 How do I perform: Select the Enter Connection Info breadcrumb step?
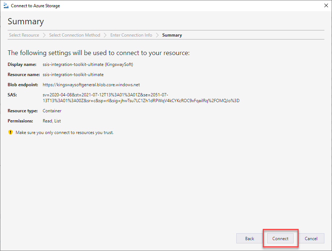click(x=131, y=35)
